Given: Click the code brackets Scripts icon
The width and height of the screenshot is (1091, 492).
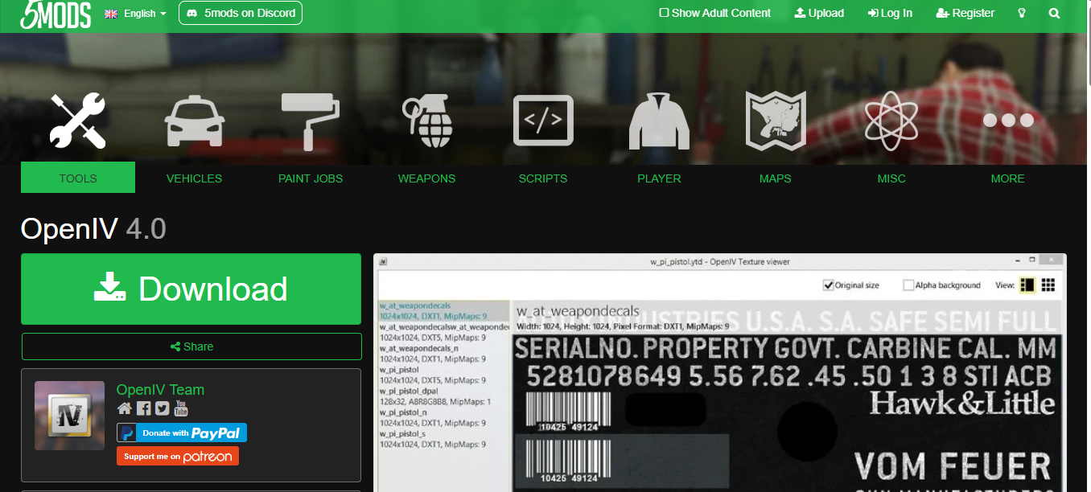Looking at the screenshot, I should (543, 121).
